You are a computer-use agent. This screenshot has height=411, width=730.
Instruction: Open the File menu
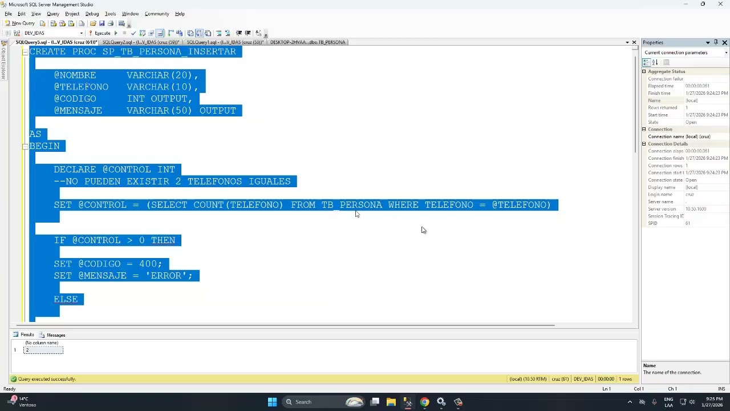point(8,14)
